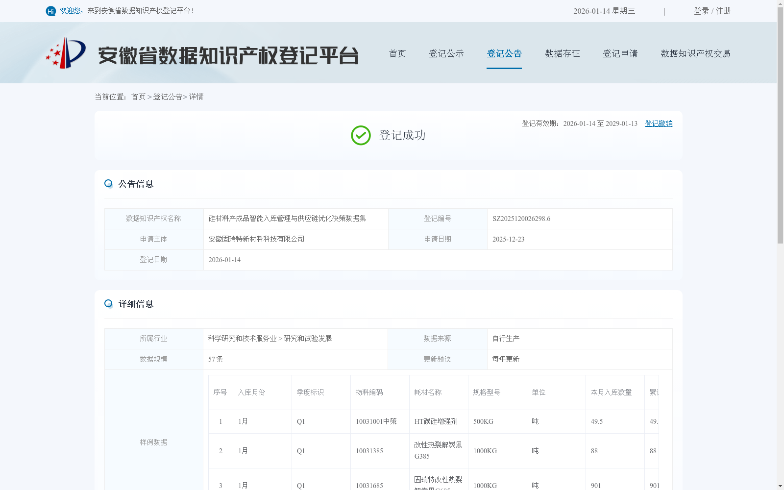The image size is (784, 490).
Task: Click registration number SZ2025120026298.6
Action: coord(521,219)
